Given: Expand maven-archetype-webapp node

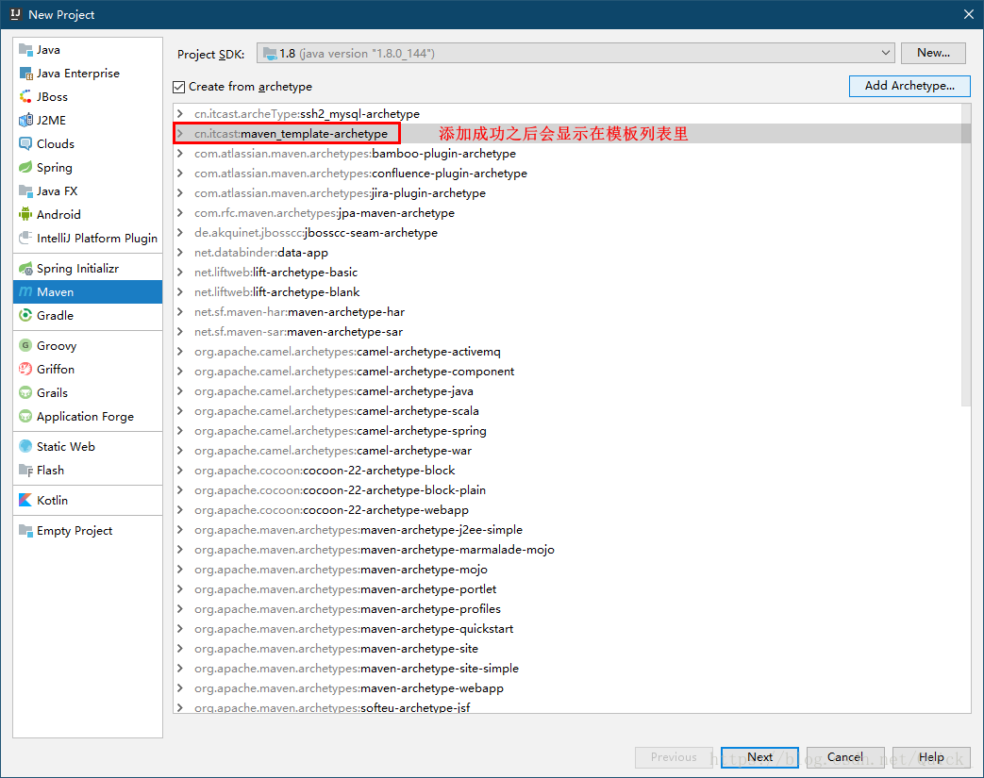Looking at the screenshot, I should click(180, 688).
